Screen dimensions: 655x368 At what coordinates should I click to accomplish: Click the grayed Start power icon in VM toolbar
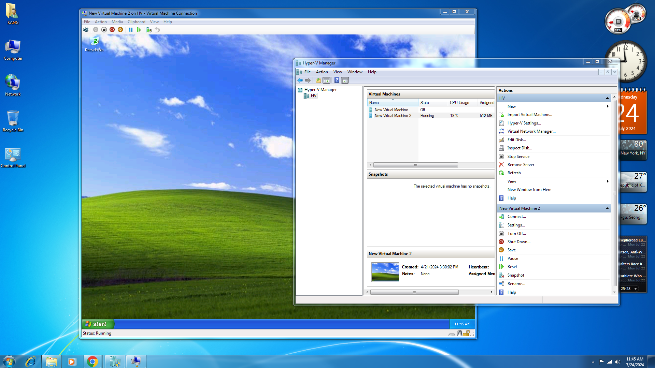pos(96,30)
